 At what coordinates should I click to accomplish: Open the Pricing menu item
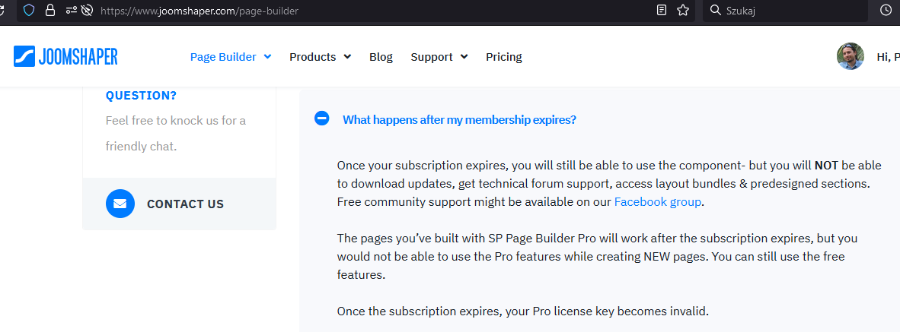coord(504,57)
